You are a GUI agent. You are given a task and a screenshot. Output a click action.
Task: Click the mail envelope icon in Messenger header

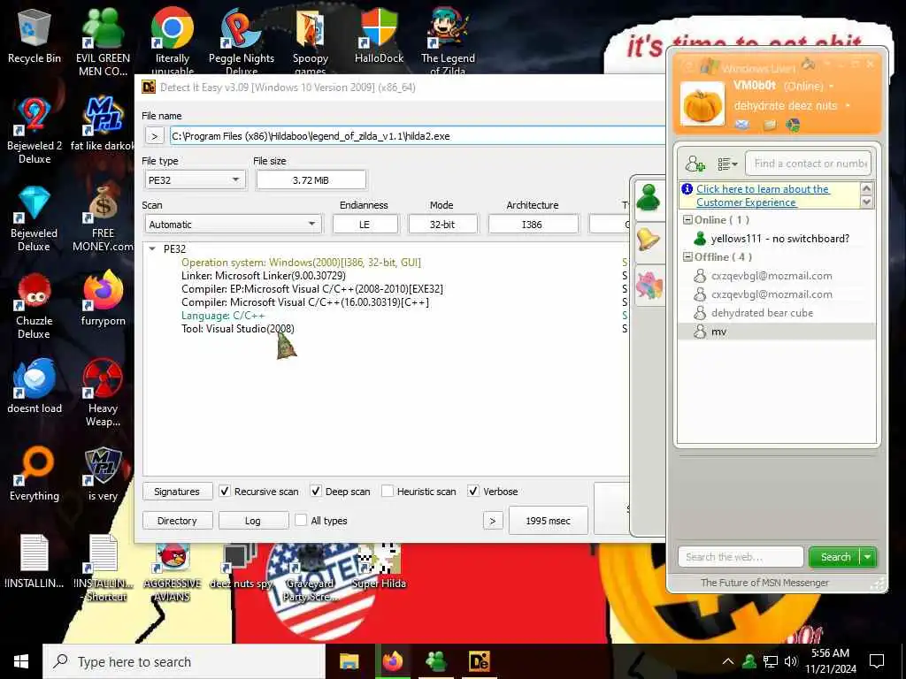(742, 125)
